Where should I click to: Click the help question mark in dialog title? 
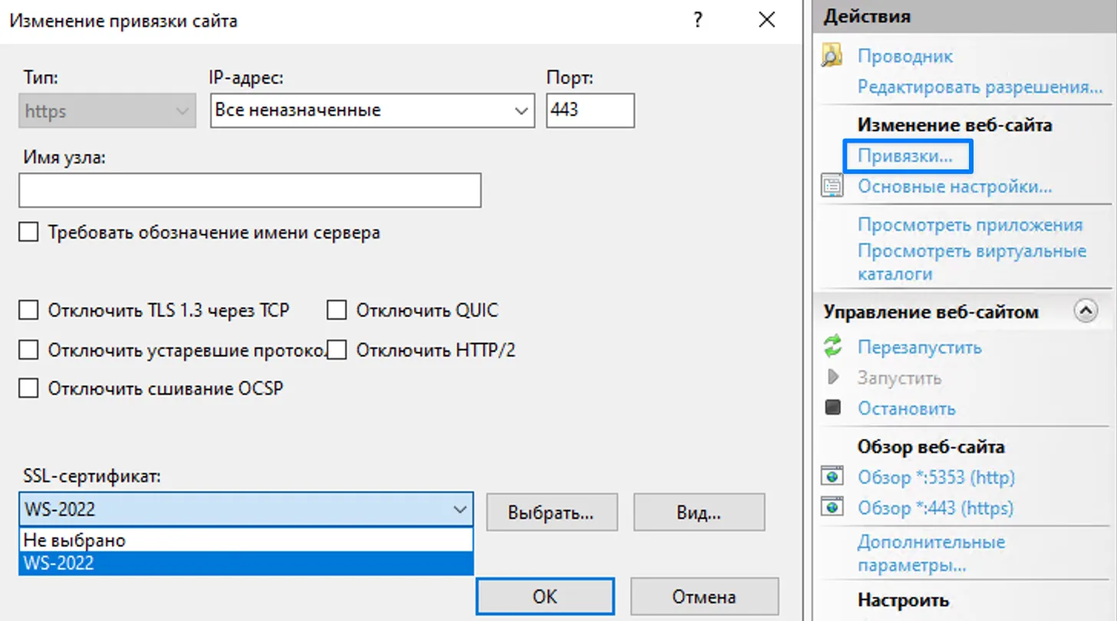[x=697, y=21]
